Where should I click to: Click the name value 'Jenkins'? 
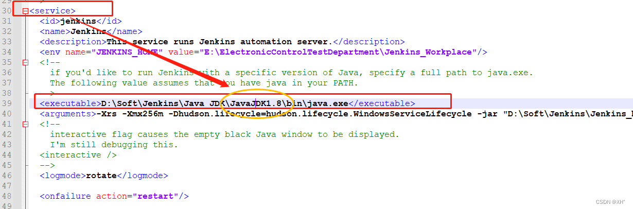[x=89, y=31]
